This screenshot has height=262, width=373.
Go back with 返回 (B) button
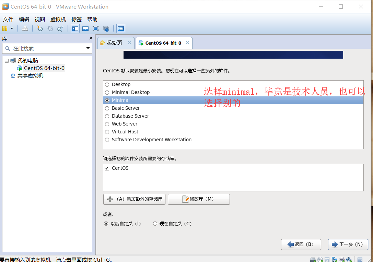(x=301, y=245)
